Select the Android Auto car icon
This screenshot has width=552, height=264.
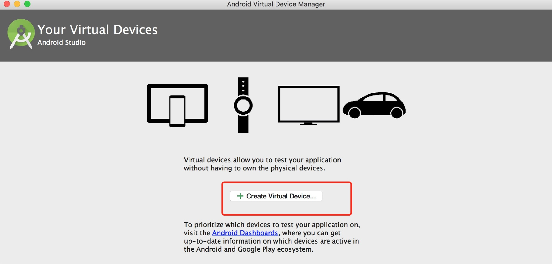pos(374,105)
